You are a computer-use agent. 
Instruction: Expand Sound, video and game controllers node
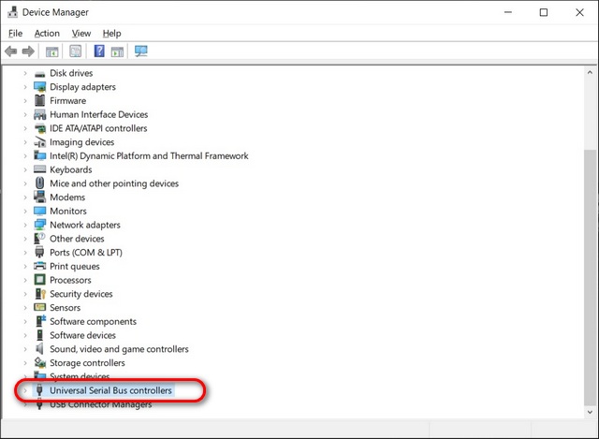(25, 349)
